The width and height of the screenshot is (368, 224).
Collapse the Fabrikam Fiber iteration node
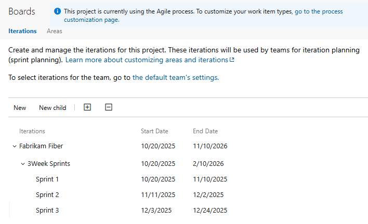15,146
